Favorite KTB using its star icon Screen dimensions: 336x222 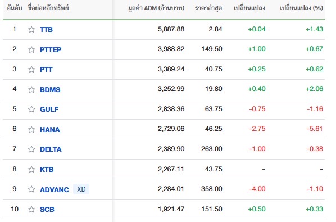(31, 169)
